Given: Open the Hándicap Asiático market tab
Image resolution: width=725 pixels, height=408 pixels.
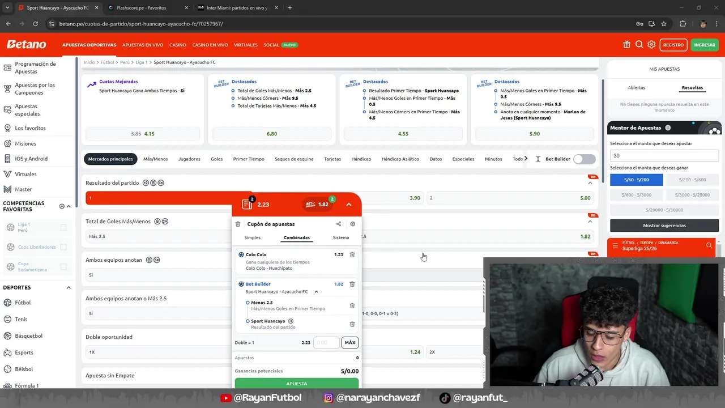Looking at the screenshot, I should point(400,159).
